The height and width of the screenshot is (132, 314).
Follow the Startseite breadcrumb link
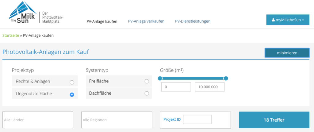[x=10, y=35]
